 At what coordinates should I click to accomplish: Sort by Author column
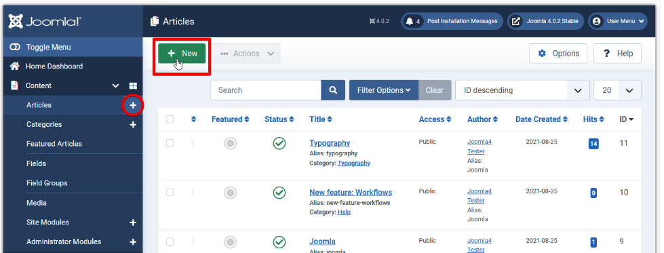[482, 119]
